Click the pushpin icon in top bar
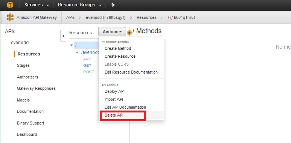Image resolution: width=291 pixels, height=143 pixels. pyautogui.click(x=113, y=5)
